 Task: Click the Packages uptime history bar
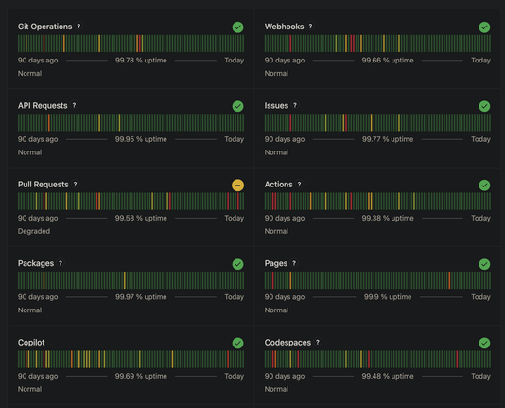[131, 280]
